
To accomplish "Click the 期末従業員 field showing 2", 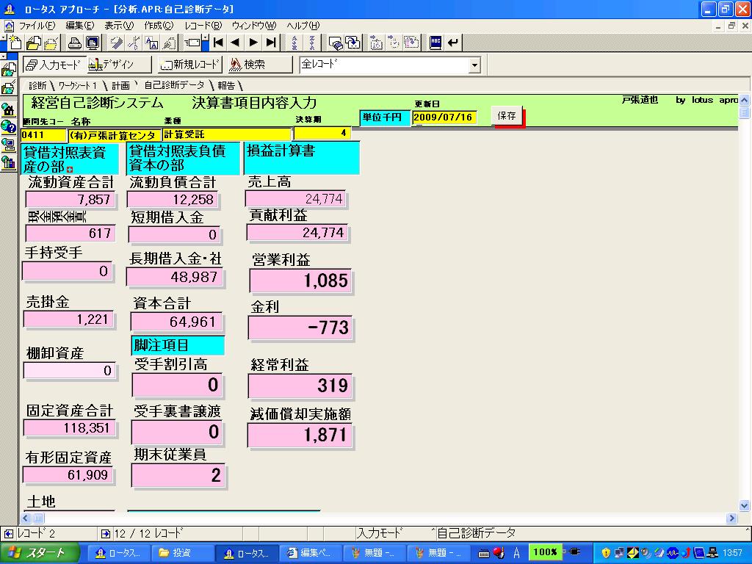I will click(178, 475).
